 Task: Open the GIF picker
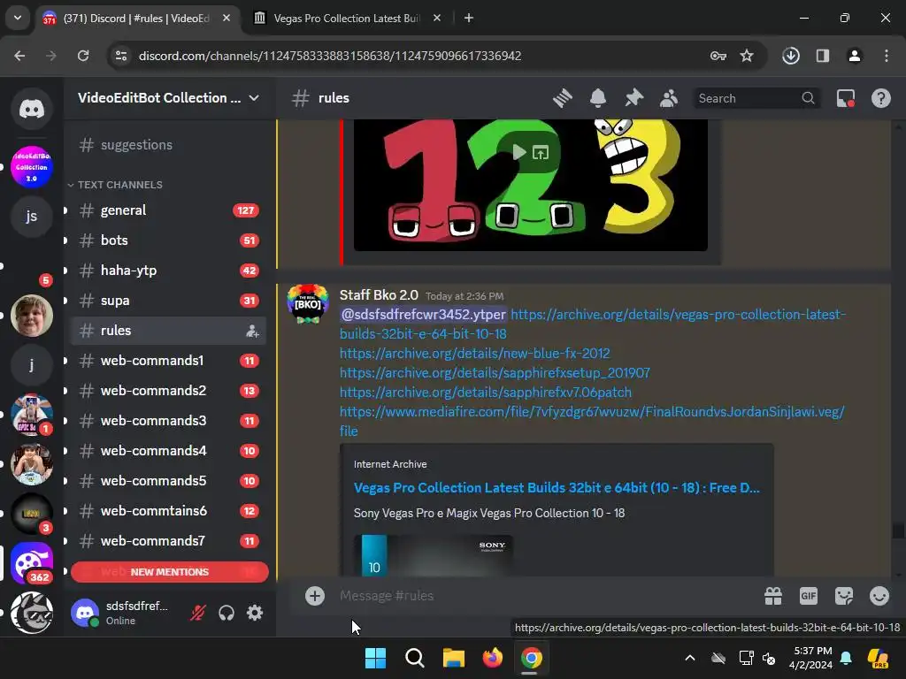pos(809,595)
